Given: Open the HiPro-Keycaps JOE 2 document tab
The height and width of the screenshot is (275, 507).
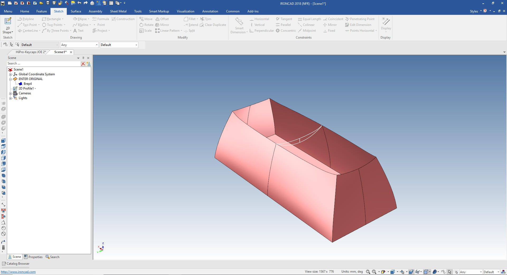Looking at the screenshot, I should 30,52.
